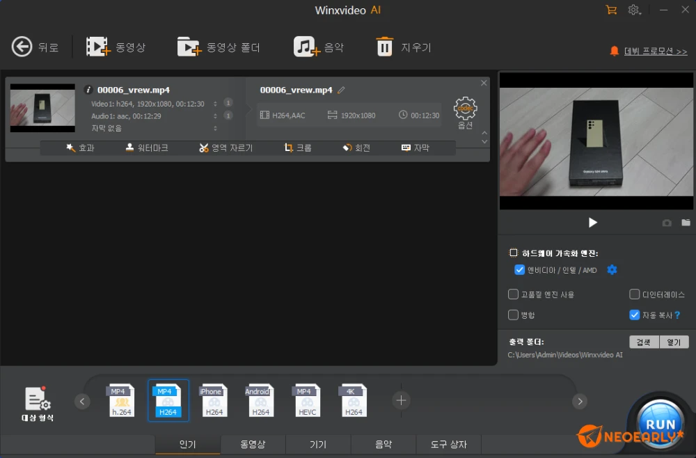The image size is (696, 458).
Task: Select the MP4 h.264 preset
Action: (122, 400)
